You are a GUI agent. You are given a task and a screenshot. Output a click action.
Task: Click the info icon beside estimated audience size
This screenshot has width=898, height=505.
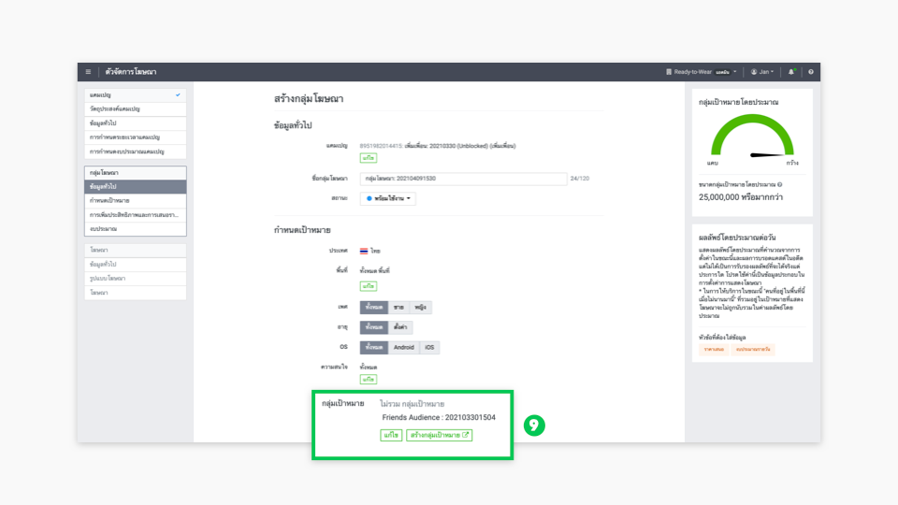(780, 185)
